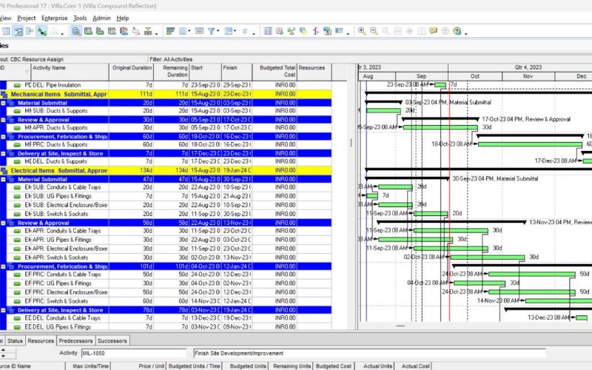Image resolution: width=592 pixels, height=370 pixels.
Task: Open the Trace Logic view
Action: pos(136,31)
